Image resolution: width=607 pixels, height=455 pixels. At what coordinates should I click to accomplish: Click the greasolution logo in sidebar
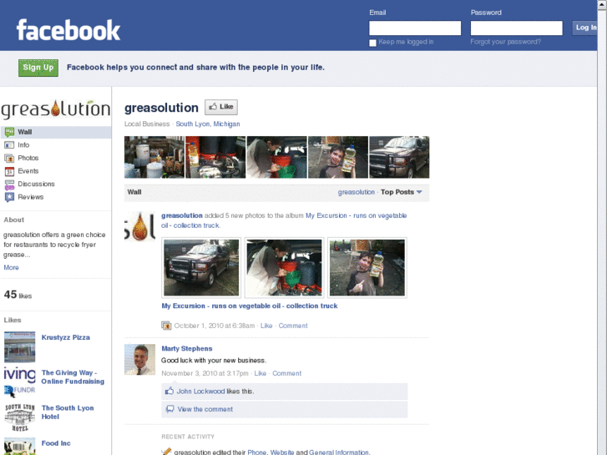coord(56,109)
